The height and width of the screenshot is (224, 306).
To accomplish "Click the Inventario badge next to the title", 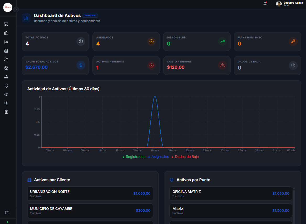I will click(90, 15).
